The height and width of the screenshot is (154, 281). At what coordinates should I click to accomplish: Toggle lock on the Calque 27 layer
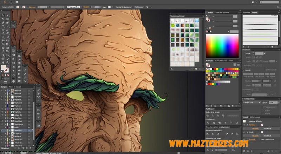tap(5, 133)
